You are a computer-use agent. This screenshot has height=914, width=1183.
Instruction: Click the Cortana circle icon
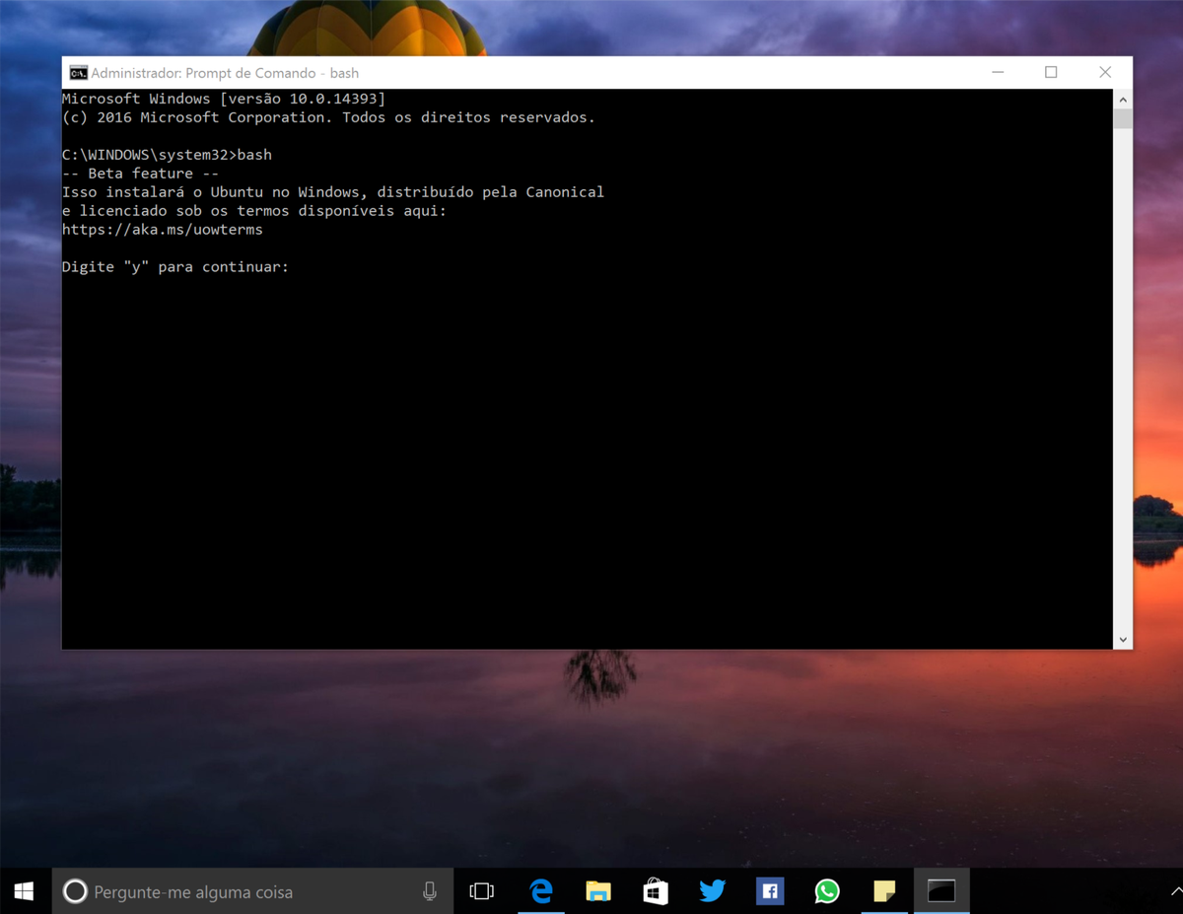pos(75,891)
